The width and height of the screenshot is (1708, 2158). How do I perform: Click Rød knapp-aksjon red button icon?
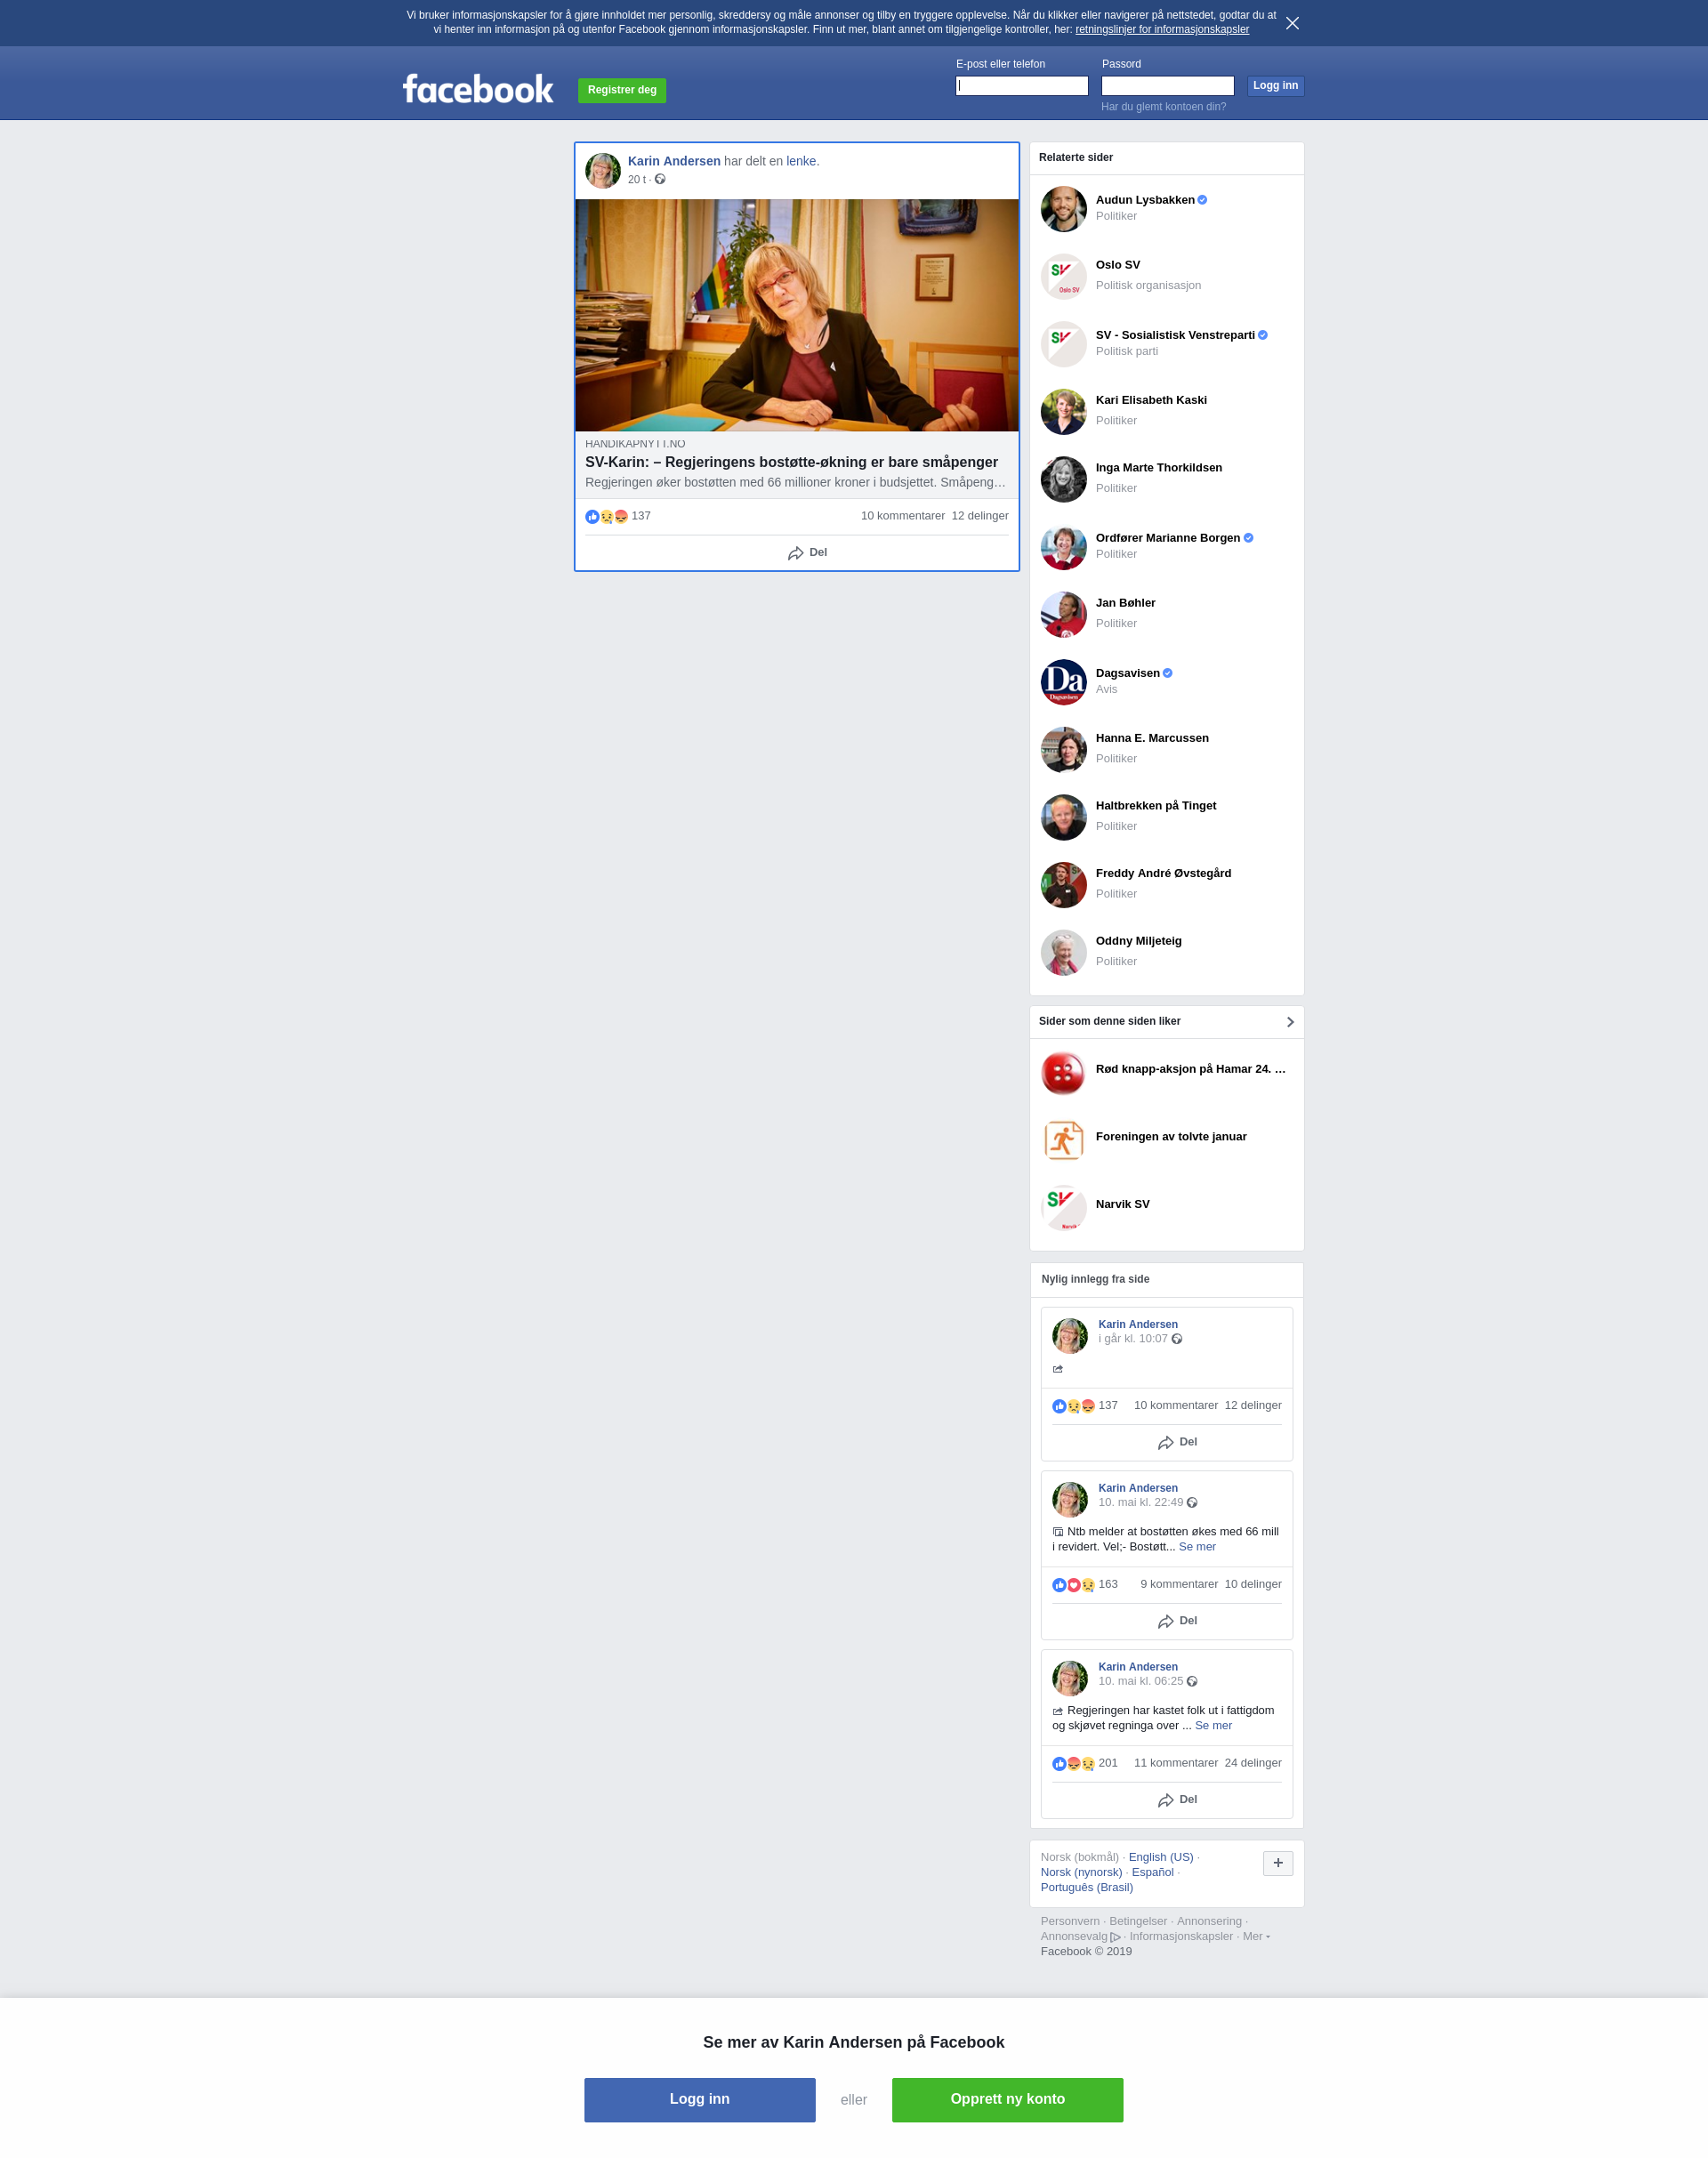coord(1063,1073)
